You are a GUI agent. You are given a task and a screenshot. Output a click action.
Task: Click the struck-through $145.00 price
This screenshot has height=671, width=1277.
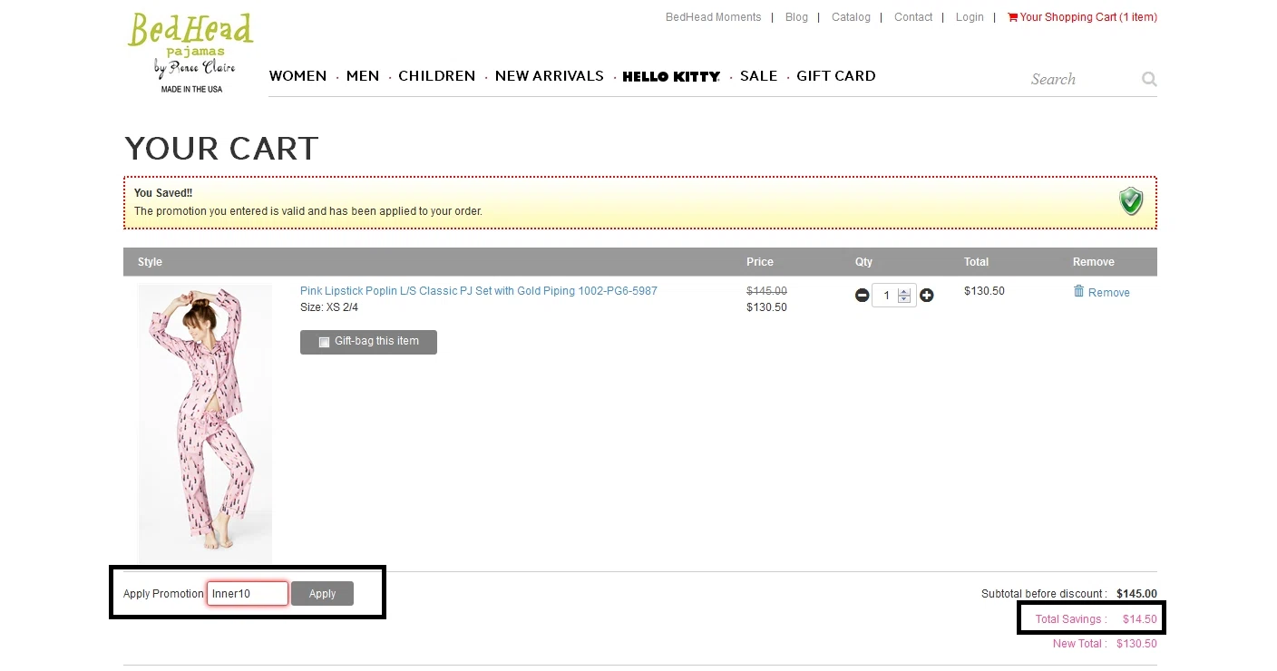(766, 291)
